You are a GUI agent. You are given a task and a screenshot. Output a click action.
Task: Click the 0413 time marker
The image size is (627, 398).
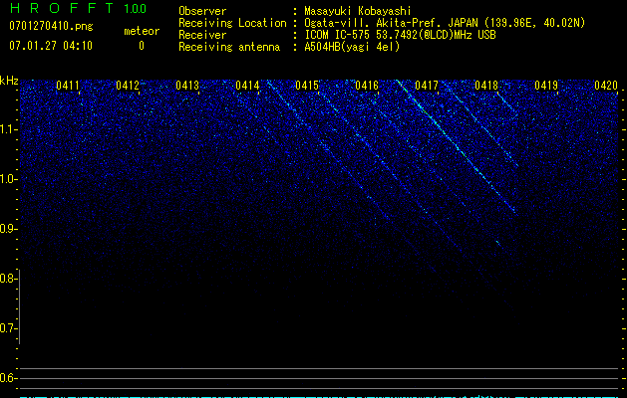[187, 86]
